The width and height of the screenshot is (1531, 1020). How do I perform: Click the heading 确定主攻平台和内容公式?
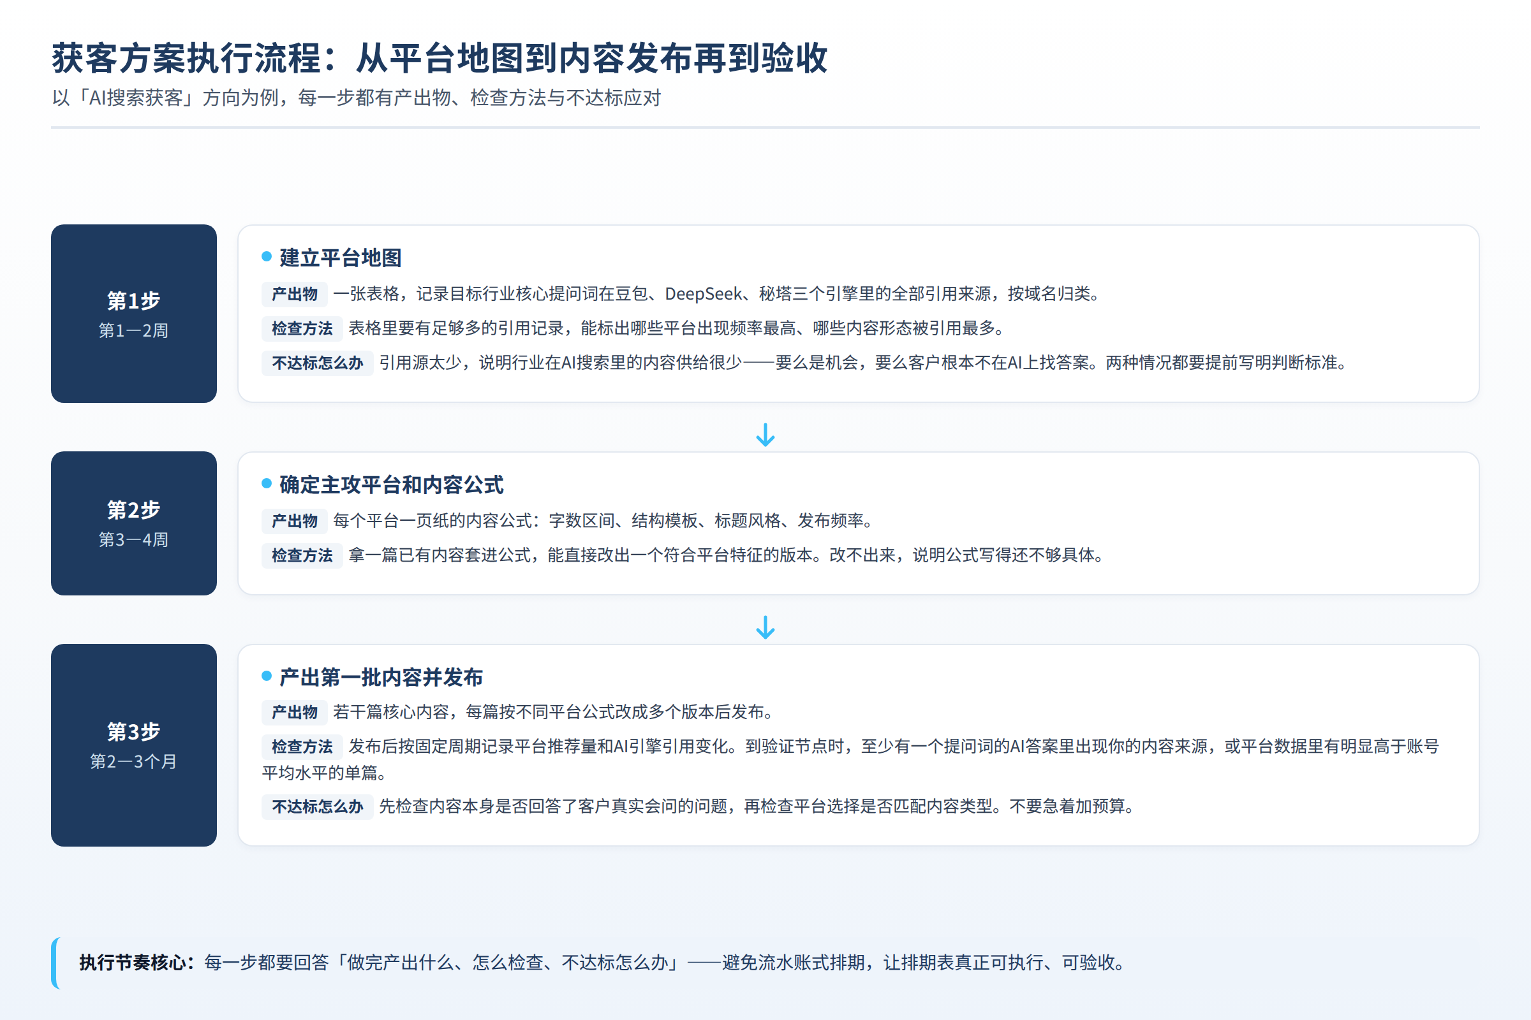(x=391, y=484)
